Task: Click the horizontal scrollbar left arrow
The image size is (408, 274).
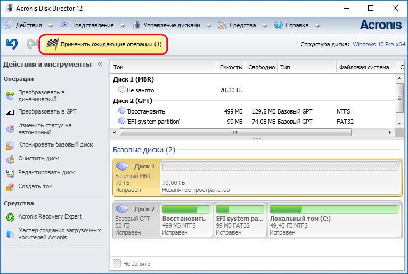Action: click(115, 132)
